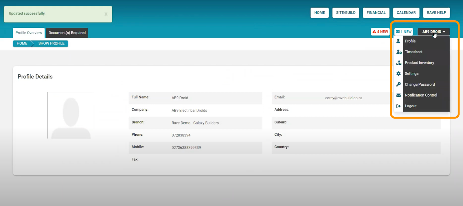The height and width of the screenshot is (206, 463).
Task: Click the Logout arrow icon
Action: (x=398, y=106)
